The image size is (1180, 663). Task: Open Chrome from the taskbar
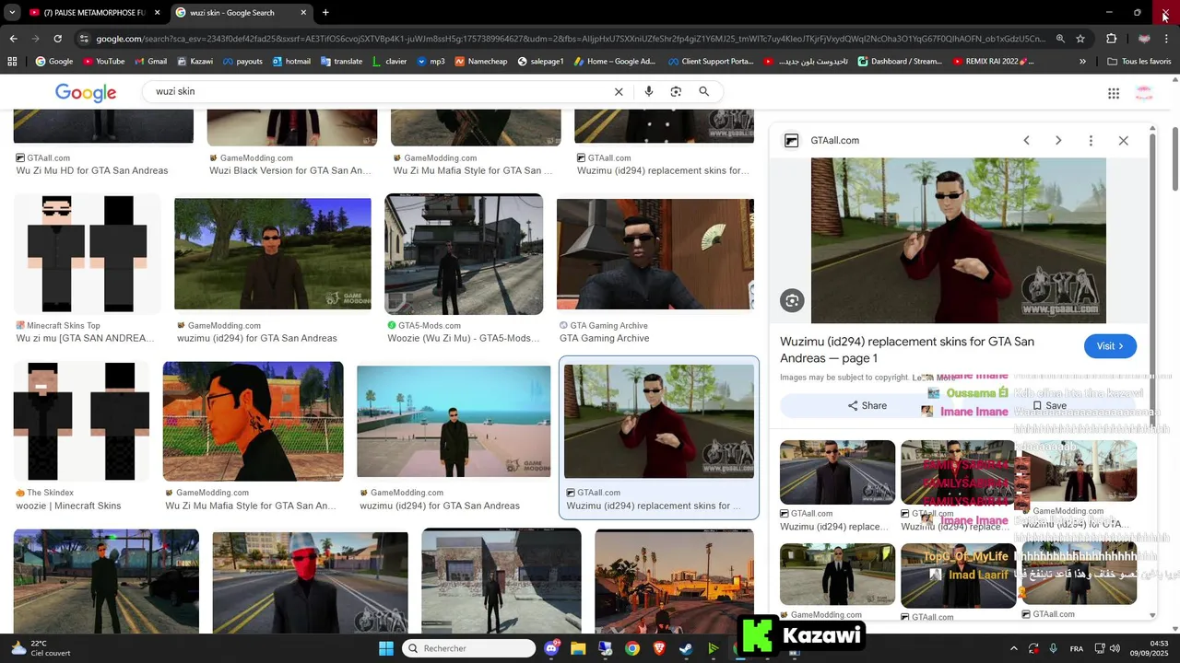pyautogui.click(x=632, y=648)
